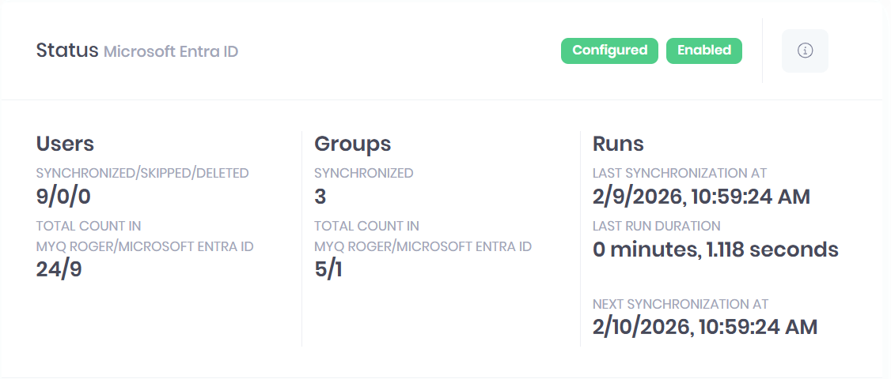Click the Groups section heading
The width and height of the screenshot is (891, 379).
(x=352, y=144)
